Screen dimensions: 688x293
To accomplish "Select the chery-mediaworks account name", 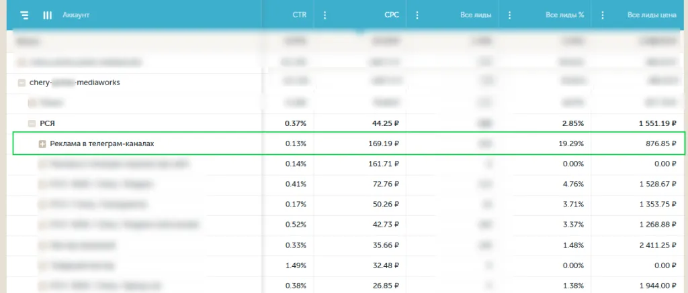I will point(75,82).
